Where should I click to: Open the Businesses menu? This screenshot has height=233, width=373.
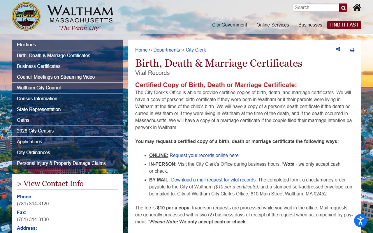310,25
